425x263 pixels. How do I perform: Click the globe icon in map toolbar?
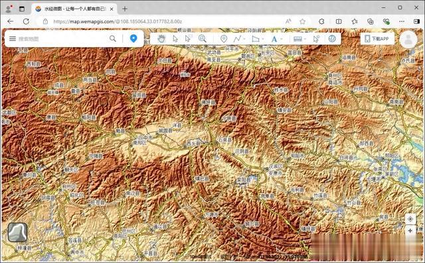tap(332, 39)
